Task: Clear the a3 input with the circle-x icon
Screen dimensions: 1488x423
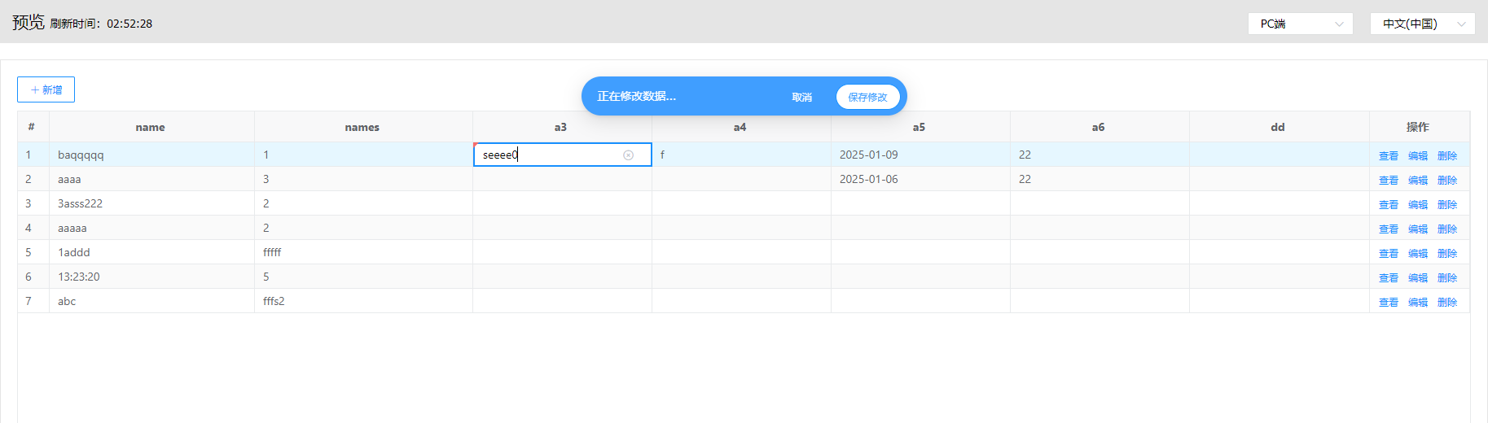Action: click(628, 155)
